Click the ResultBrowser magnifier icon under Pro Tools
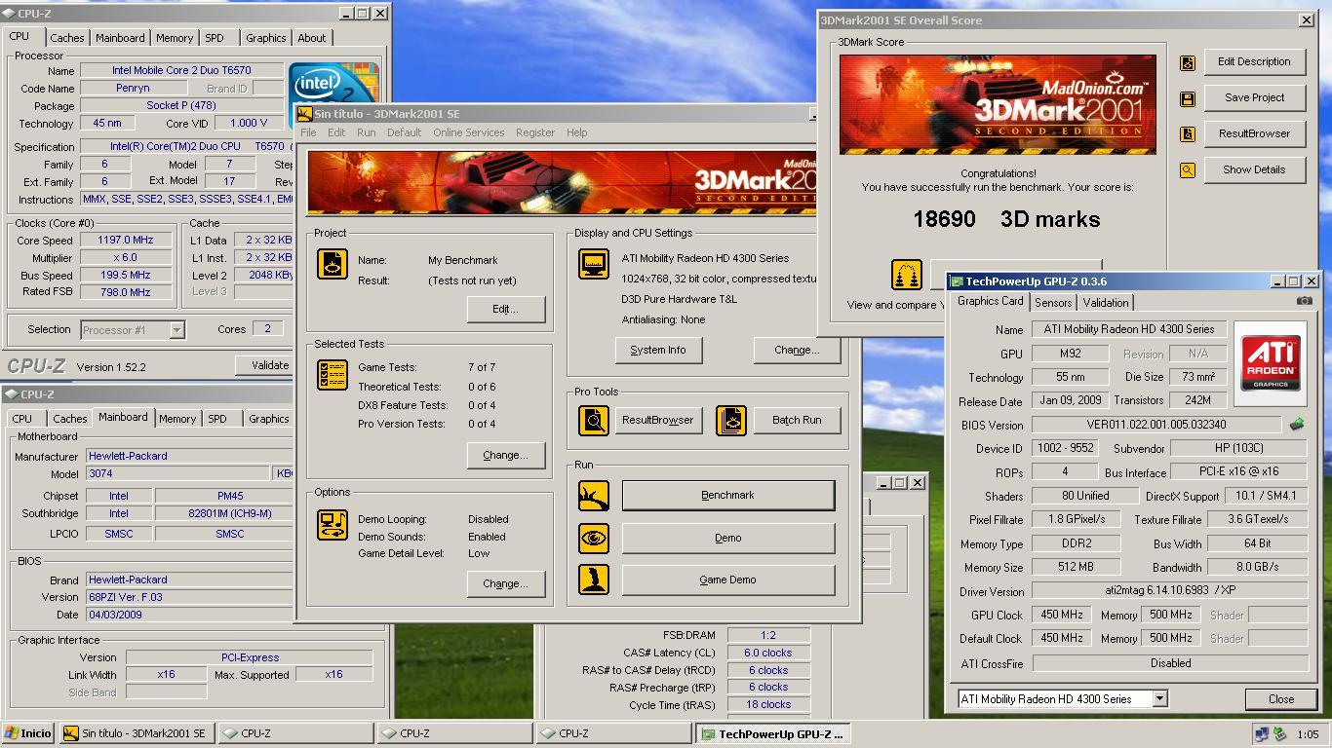The height and width of the screenshot is (748, 1332). [x=594, y=420]
